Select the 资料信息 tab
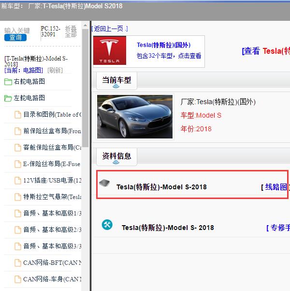The height and width of the screenshot is (291, 290). pos(116,156)
